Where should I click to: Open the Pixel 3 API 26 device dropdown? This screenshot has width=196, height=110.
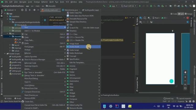click(x=128, y=6)
